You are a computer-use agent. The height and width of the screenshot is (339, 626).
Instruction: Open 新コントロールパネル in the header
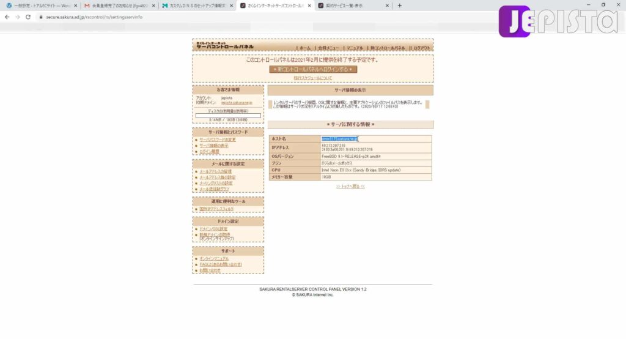pos(387,48)
